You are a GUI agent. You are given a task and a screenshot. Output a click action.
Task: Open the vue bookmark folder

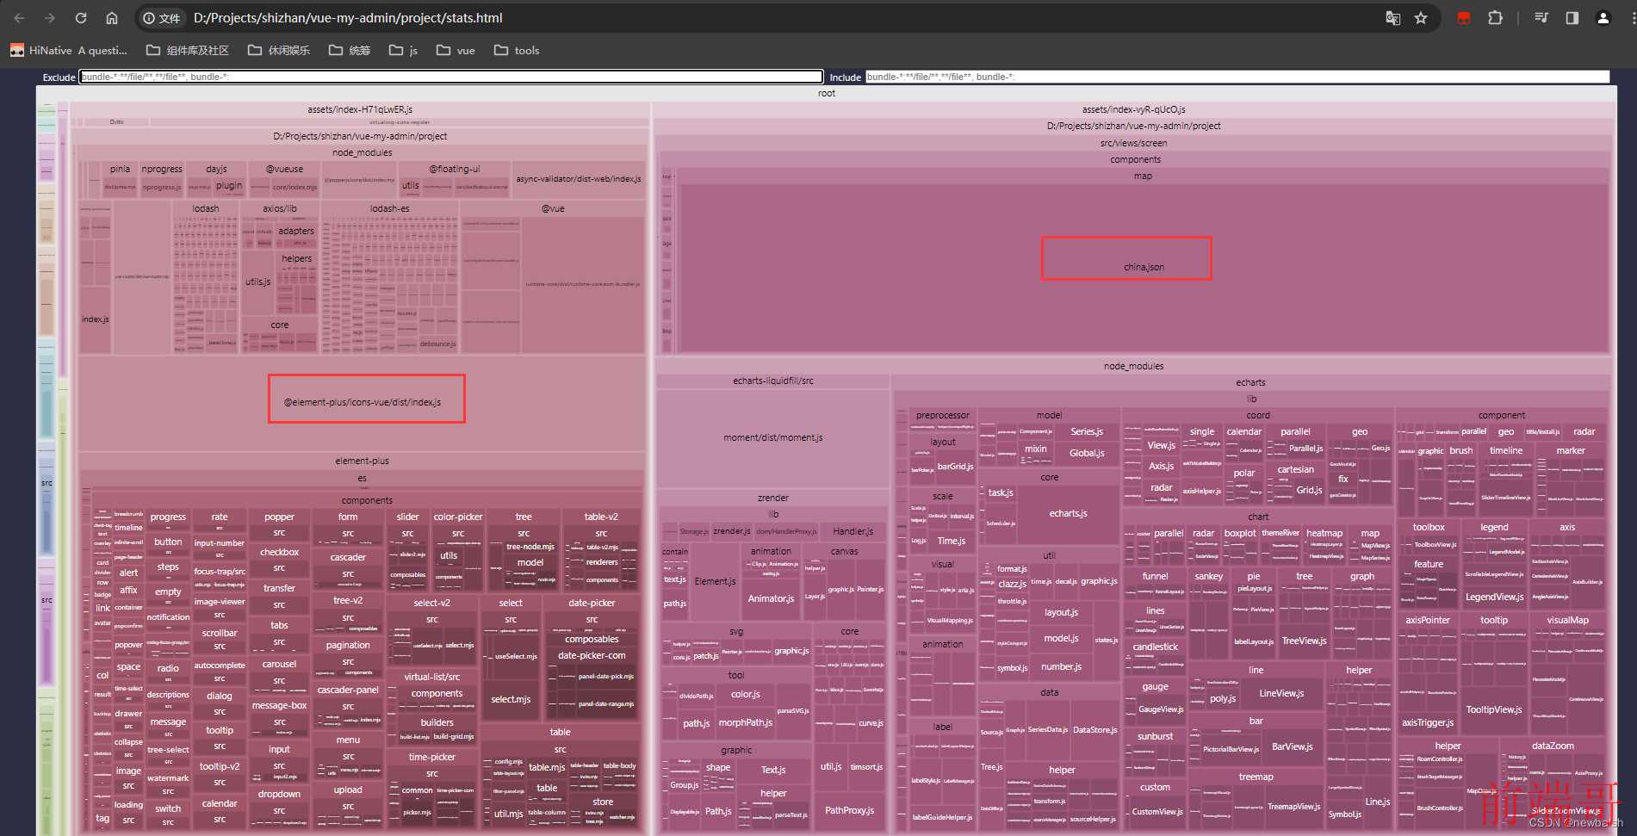pyautogui.click(x=456, y=51)
